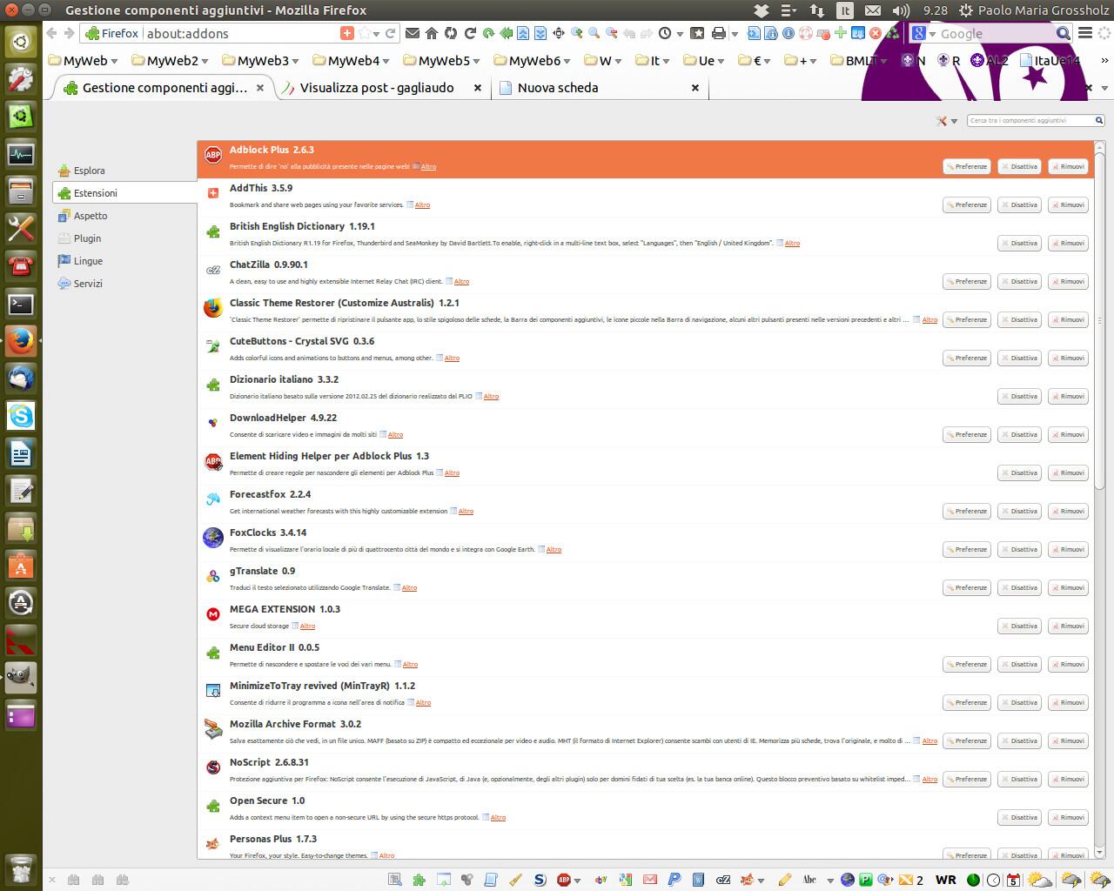The width and height of the screenshot is (1114, 891).
Task: Open Preferenze for Adblock Plus
Action: pos(967,166)
